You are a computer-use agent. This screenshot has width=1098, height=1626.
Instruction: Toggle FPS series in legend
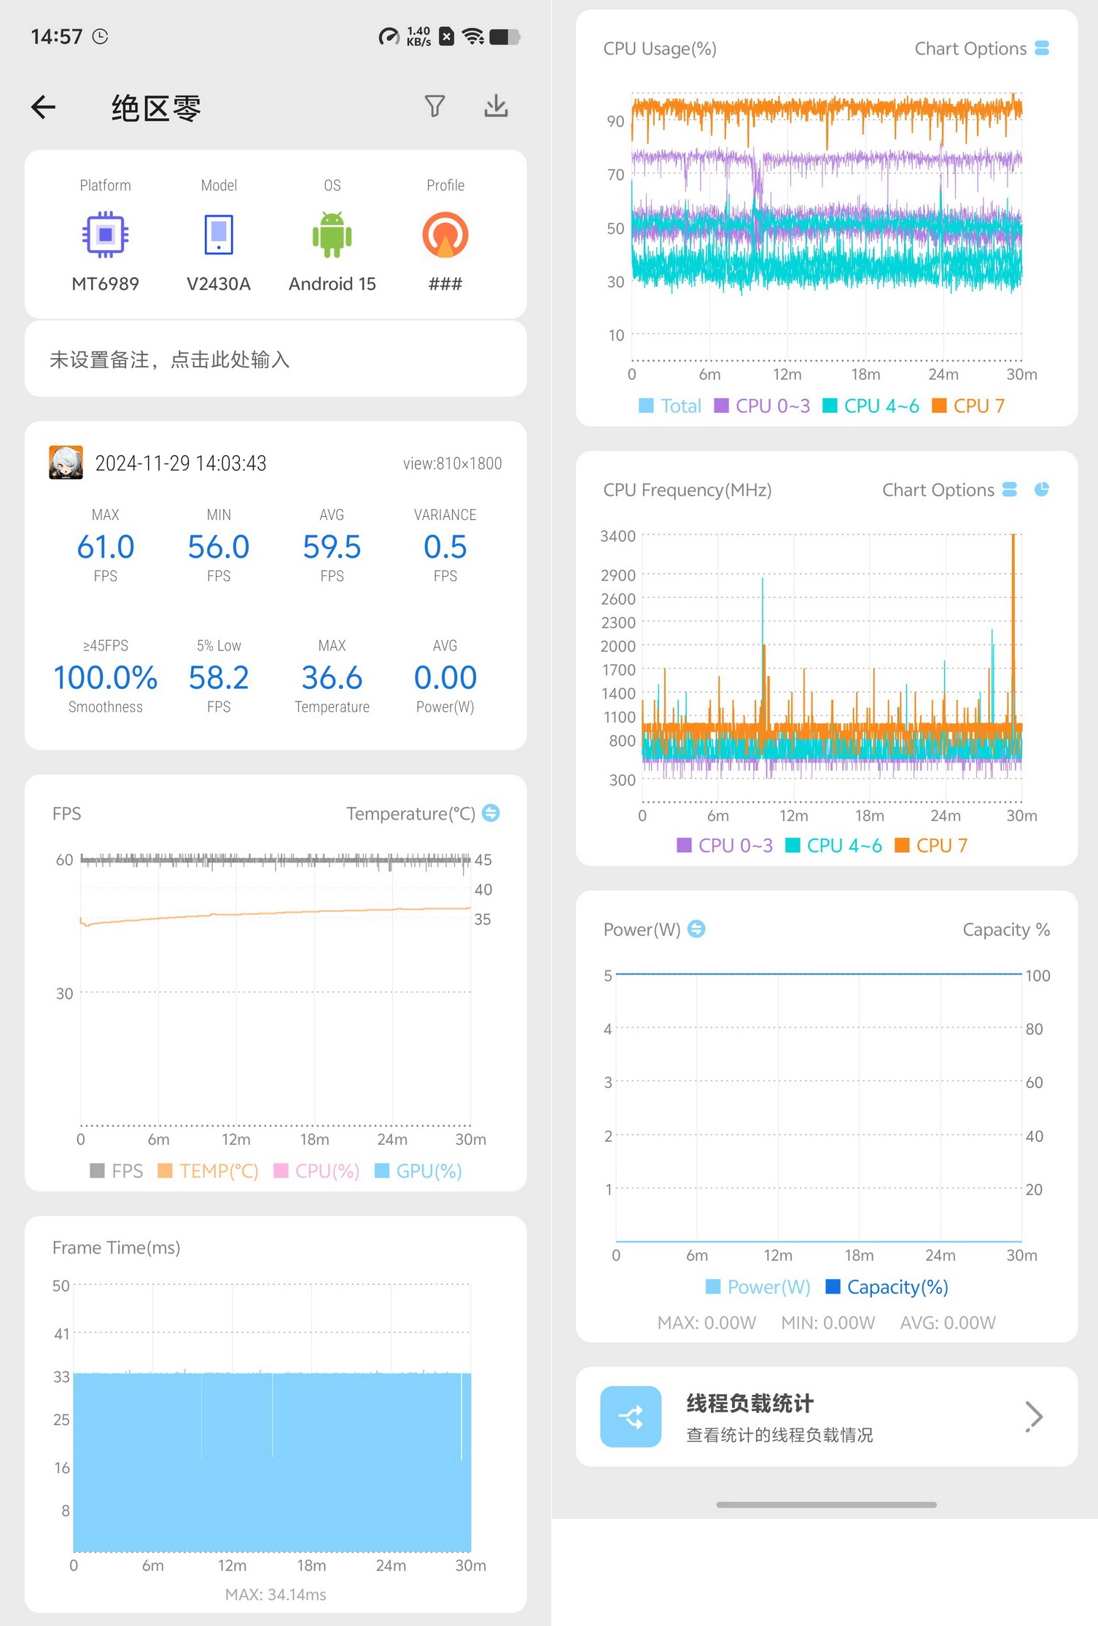click(117, 1171)
